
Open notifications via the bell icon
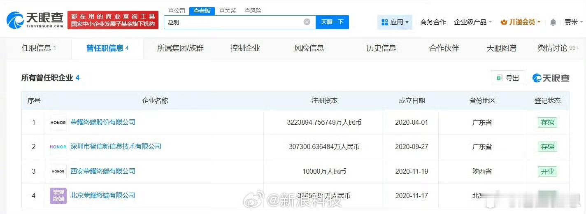pyautogui.click(x=553, y=22)
